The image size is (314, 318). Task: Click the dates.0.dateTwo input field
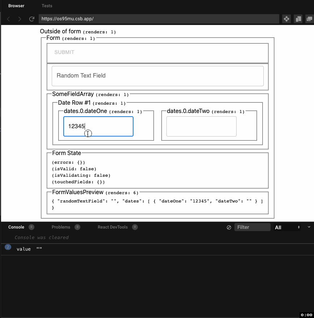(x=201, y=126)
